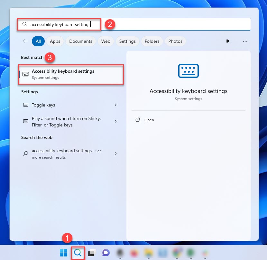Open the Windows Start button
Screen dimensions: 267x260
coord(63,253)
